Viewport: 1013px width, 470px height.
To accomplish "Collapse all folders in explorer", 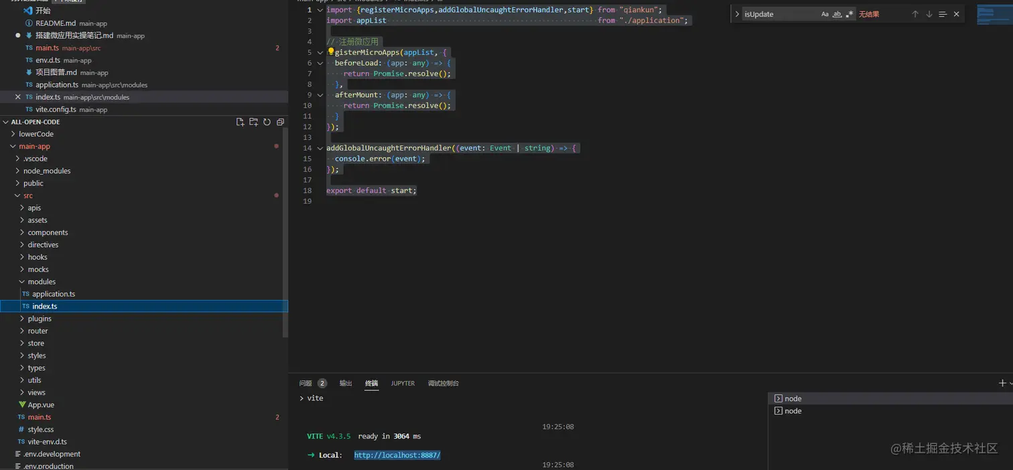I will click(x=280, y=122).
